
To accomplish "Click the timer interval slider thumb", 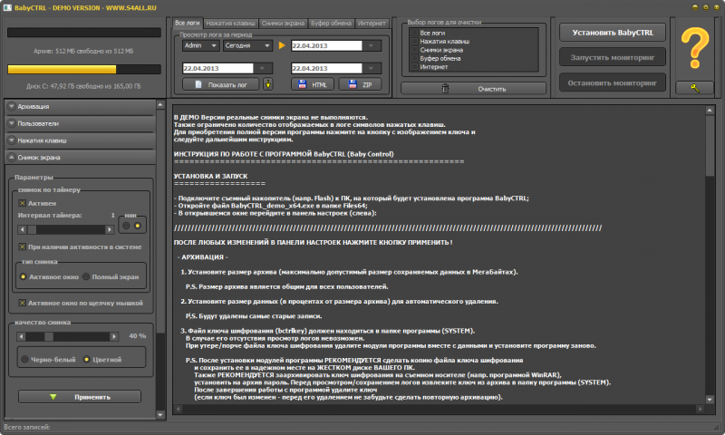I will point(32,229).
